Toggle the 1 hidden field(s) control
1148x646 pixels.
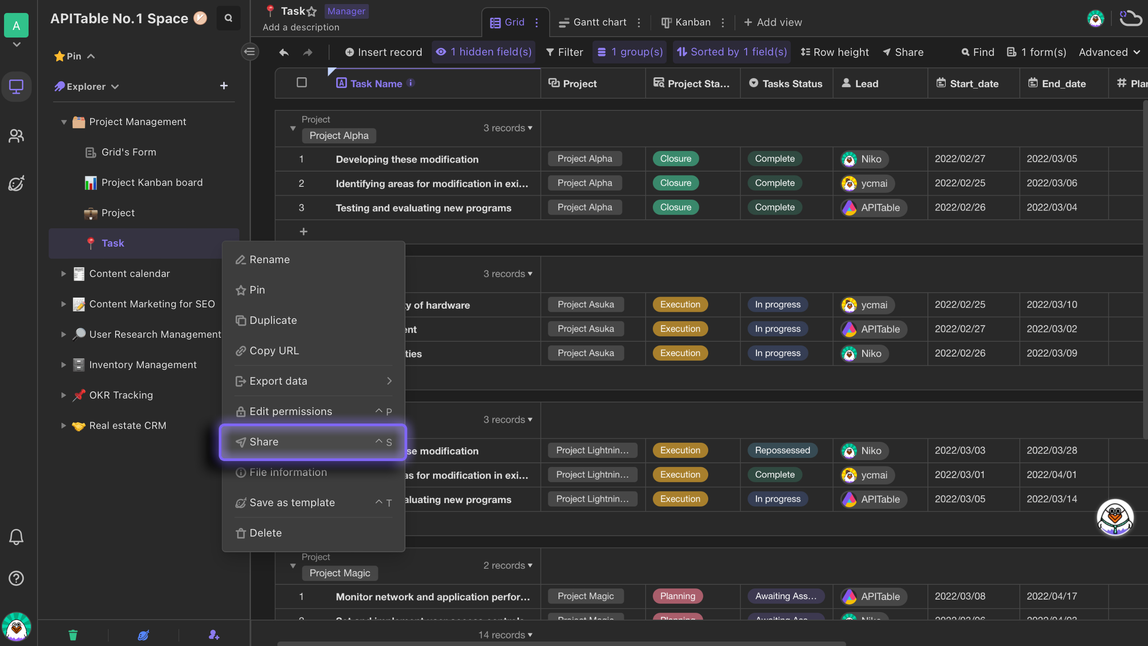pos(484,52)
